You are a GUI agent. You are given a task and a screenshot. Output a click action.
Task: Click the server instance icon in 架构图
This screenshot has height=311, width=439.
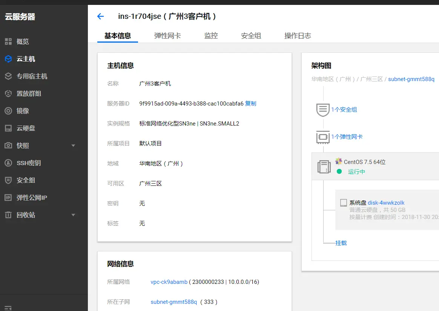coord(324,167)
